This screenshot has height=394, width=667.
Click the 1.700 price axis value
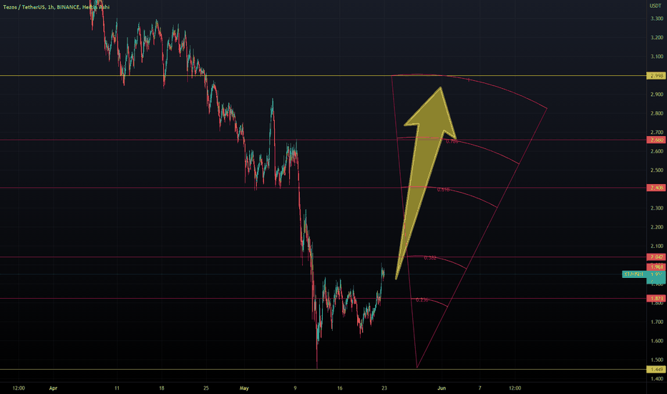coord(657,322)
